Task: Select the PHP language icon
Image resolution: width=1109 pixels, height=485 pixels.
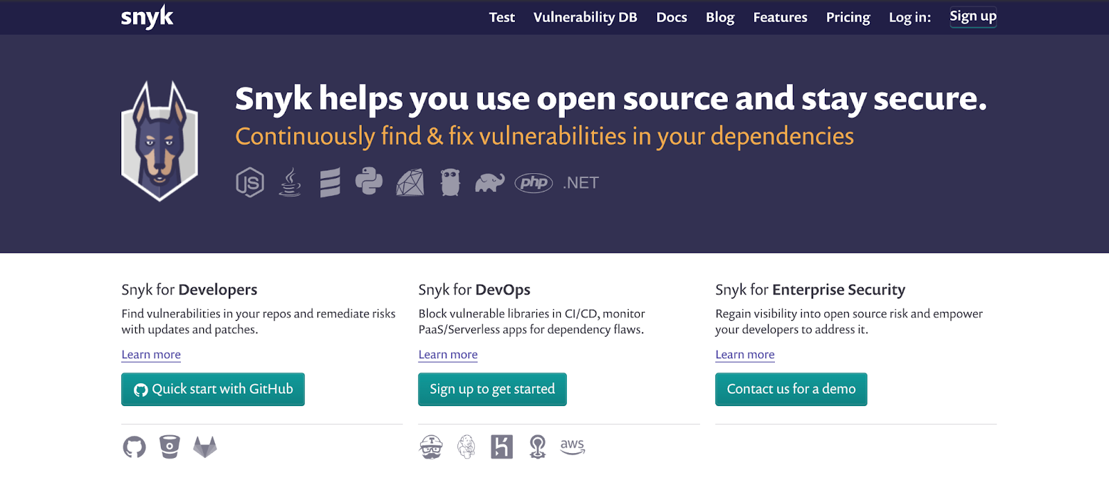Action: point(534,182)
